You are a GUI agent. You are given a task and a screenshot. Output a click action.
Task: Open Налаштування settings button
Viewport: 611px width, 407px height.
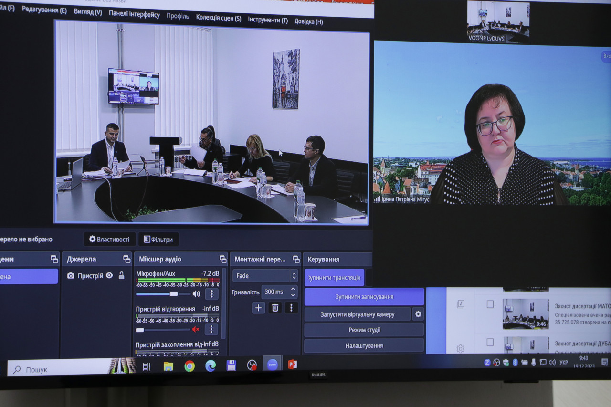pyautogui.click(x=364, y=345)
